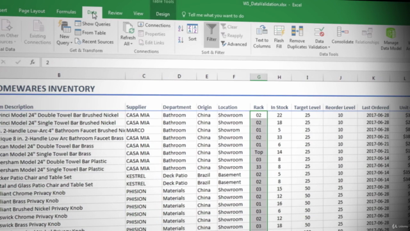Screen dimensions: 410x231
Task: Select the Rack cell containing Top
Action: click(x=259, y=152)
